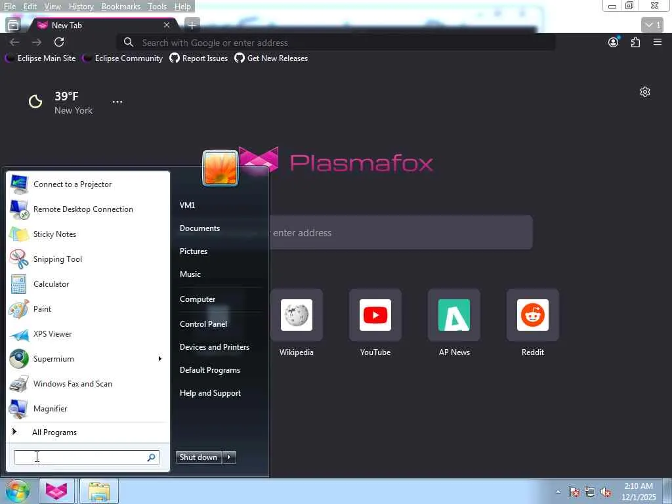Open Control Panel from Start menu
The height and width of the screenshot is (504, 672).
pyautogui.click(x=203, y=324)
